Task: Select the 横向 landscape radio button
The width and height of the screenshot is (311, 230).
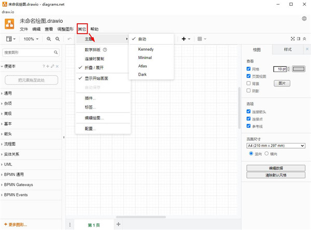Action: click(x=267, y=153)
